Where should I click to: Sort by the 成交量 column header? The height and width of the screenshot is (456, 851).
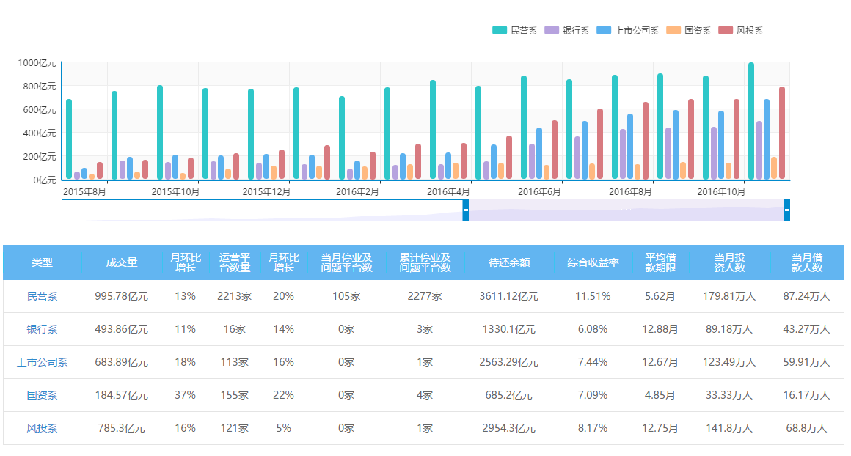122,262
